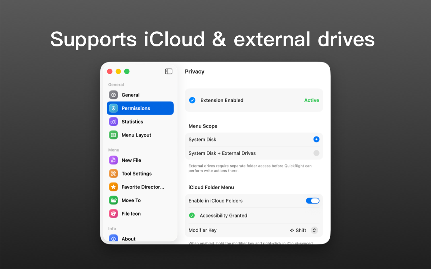Click the File Icon palette icon
The image size is (431, 269).
coord(113,214)
